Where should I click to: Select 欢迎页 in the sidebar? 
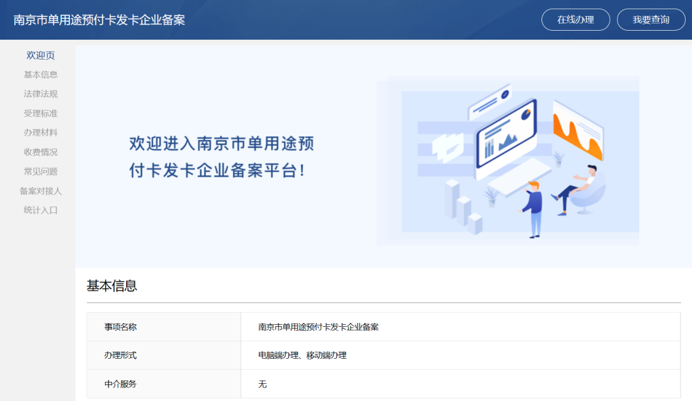[x=40, y=56]
